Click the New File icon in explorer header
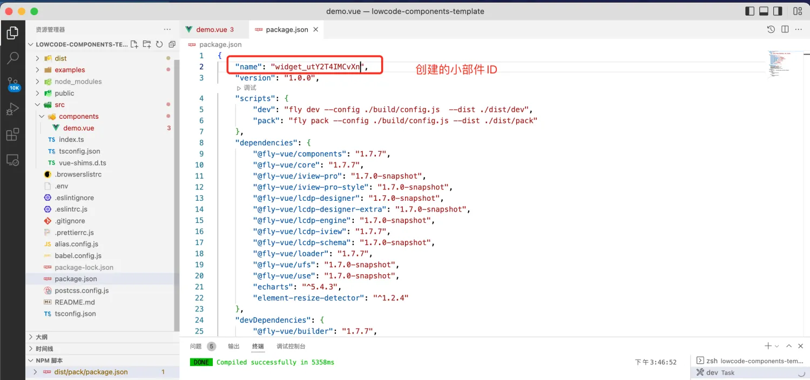This screenshot has width=810, height=380. [x=134, y=44]
